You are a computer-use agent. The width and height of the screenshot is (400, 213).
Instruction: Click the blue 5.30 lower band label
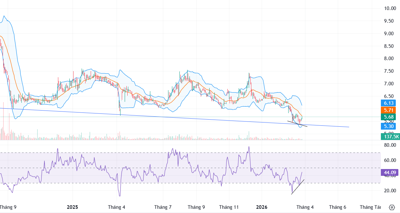389,126
